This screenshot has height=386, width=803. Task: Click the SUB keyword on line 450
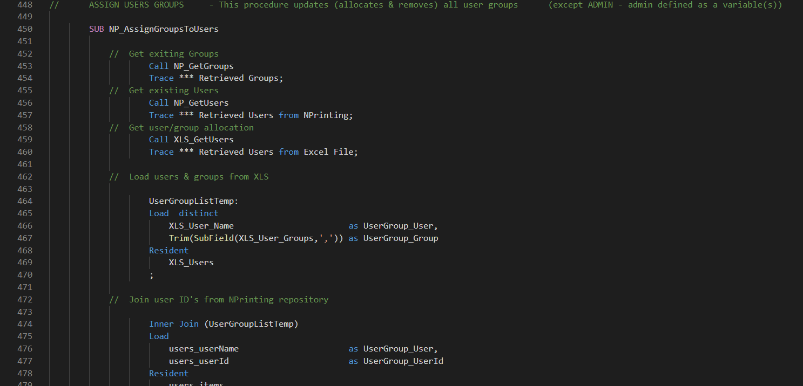click(x=96, y=29)
